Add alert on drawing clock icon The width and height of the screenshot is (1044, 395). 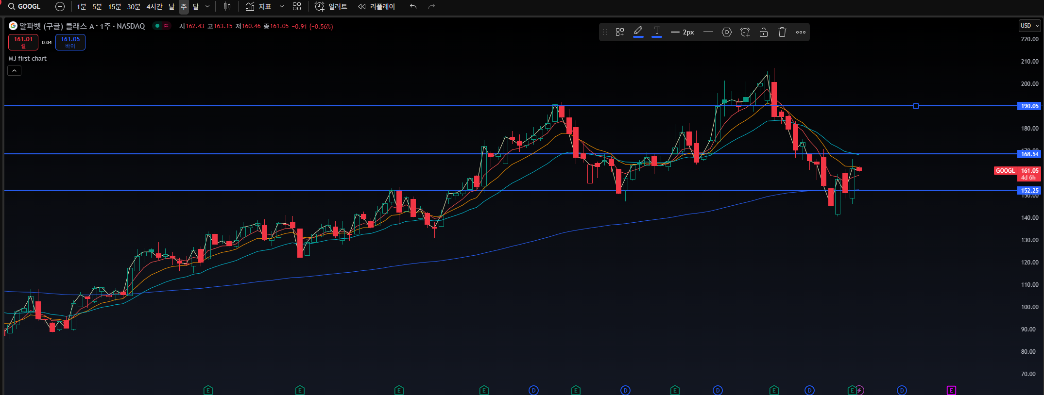745,32
